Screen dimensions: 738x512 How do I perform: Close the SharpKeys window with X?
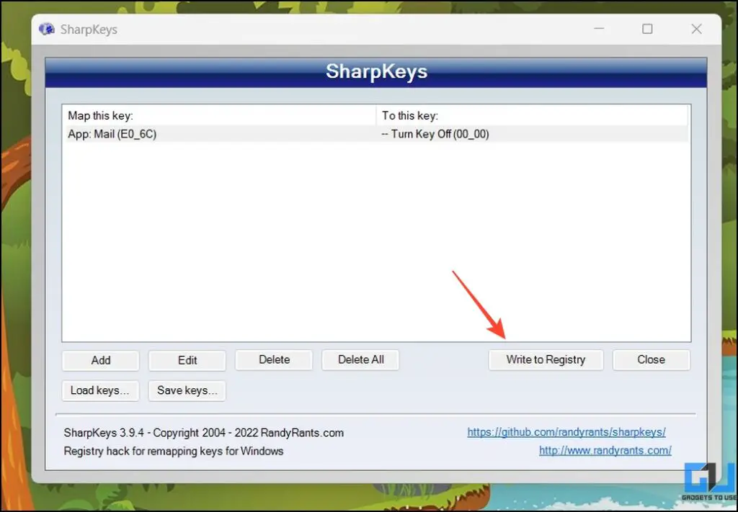tap(696, 29)
